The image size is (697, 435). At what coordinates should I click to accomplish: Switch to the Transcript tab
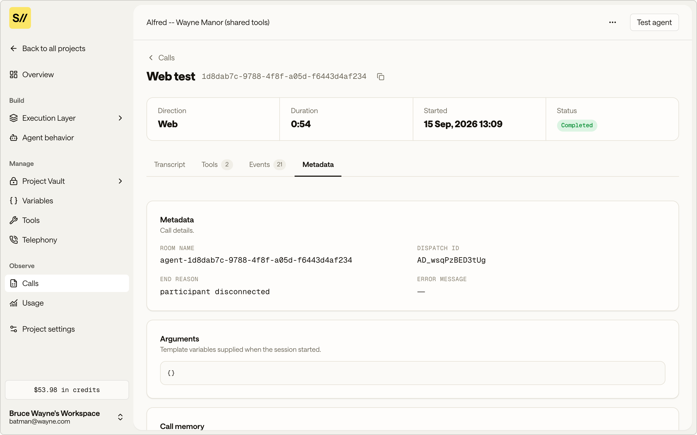tap(169, 164)
